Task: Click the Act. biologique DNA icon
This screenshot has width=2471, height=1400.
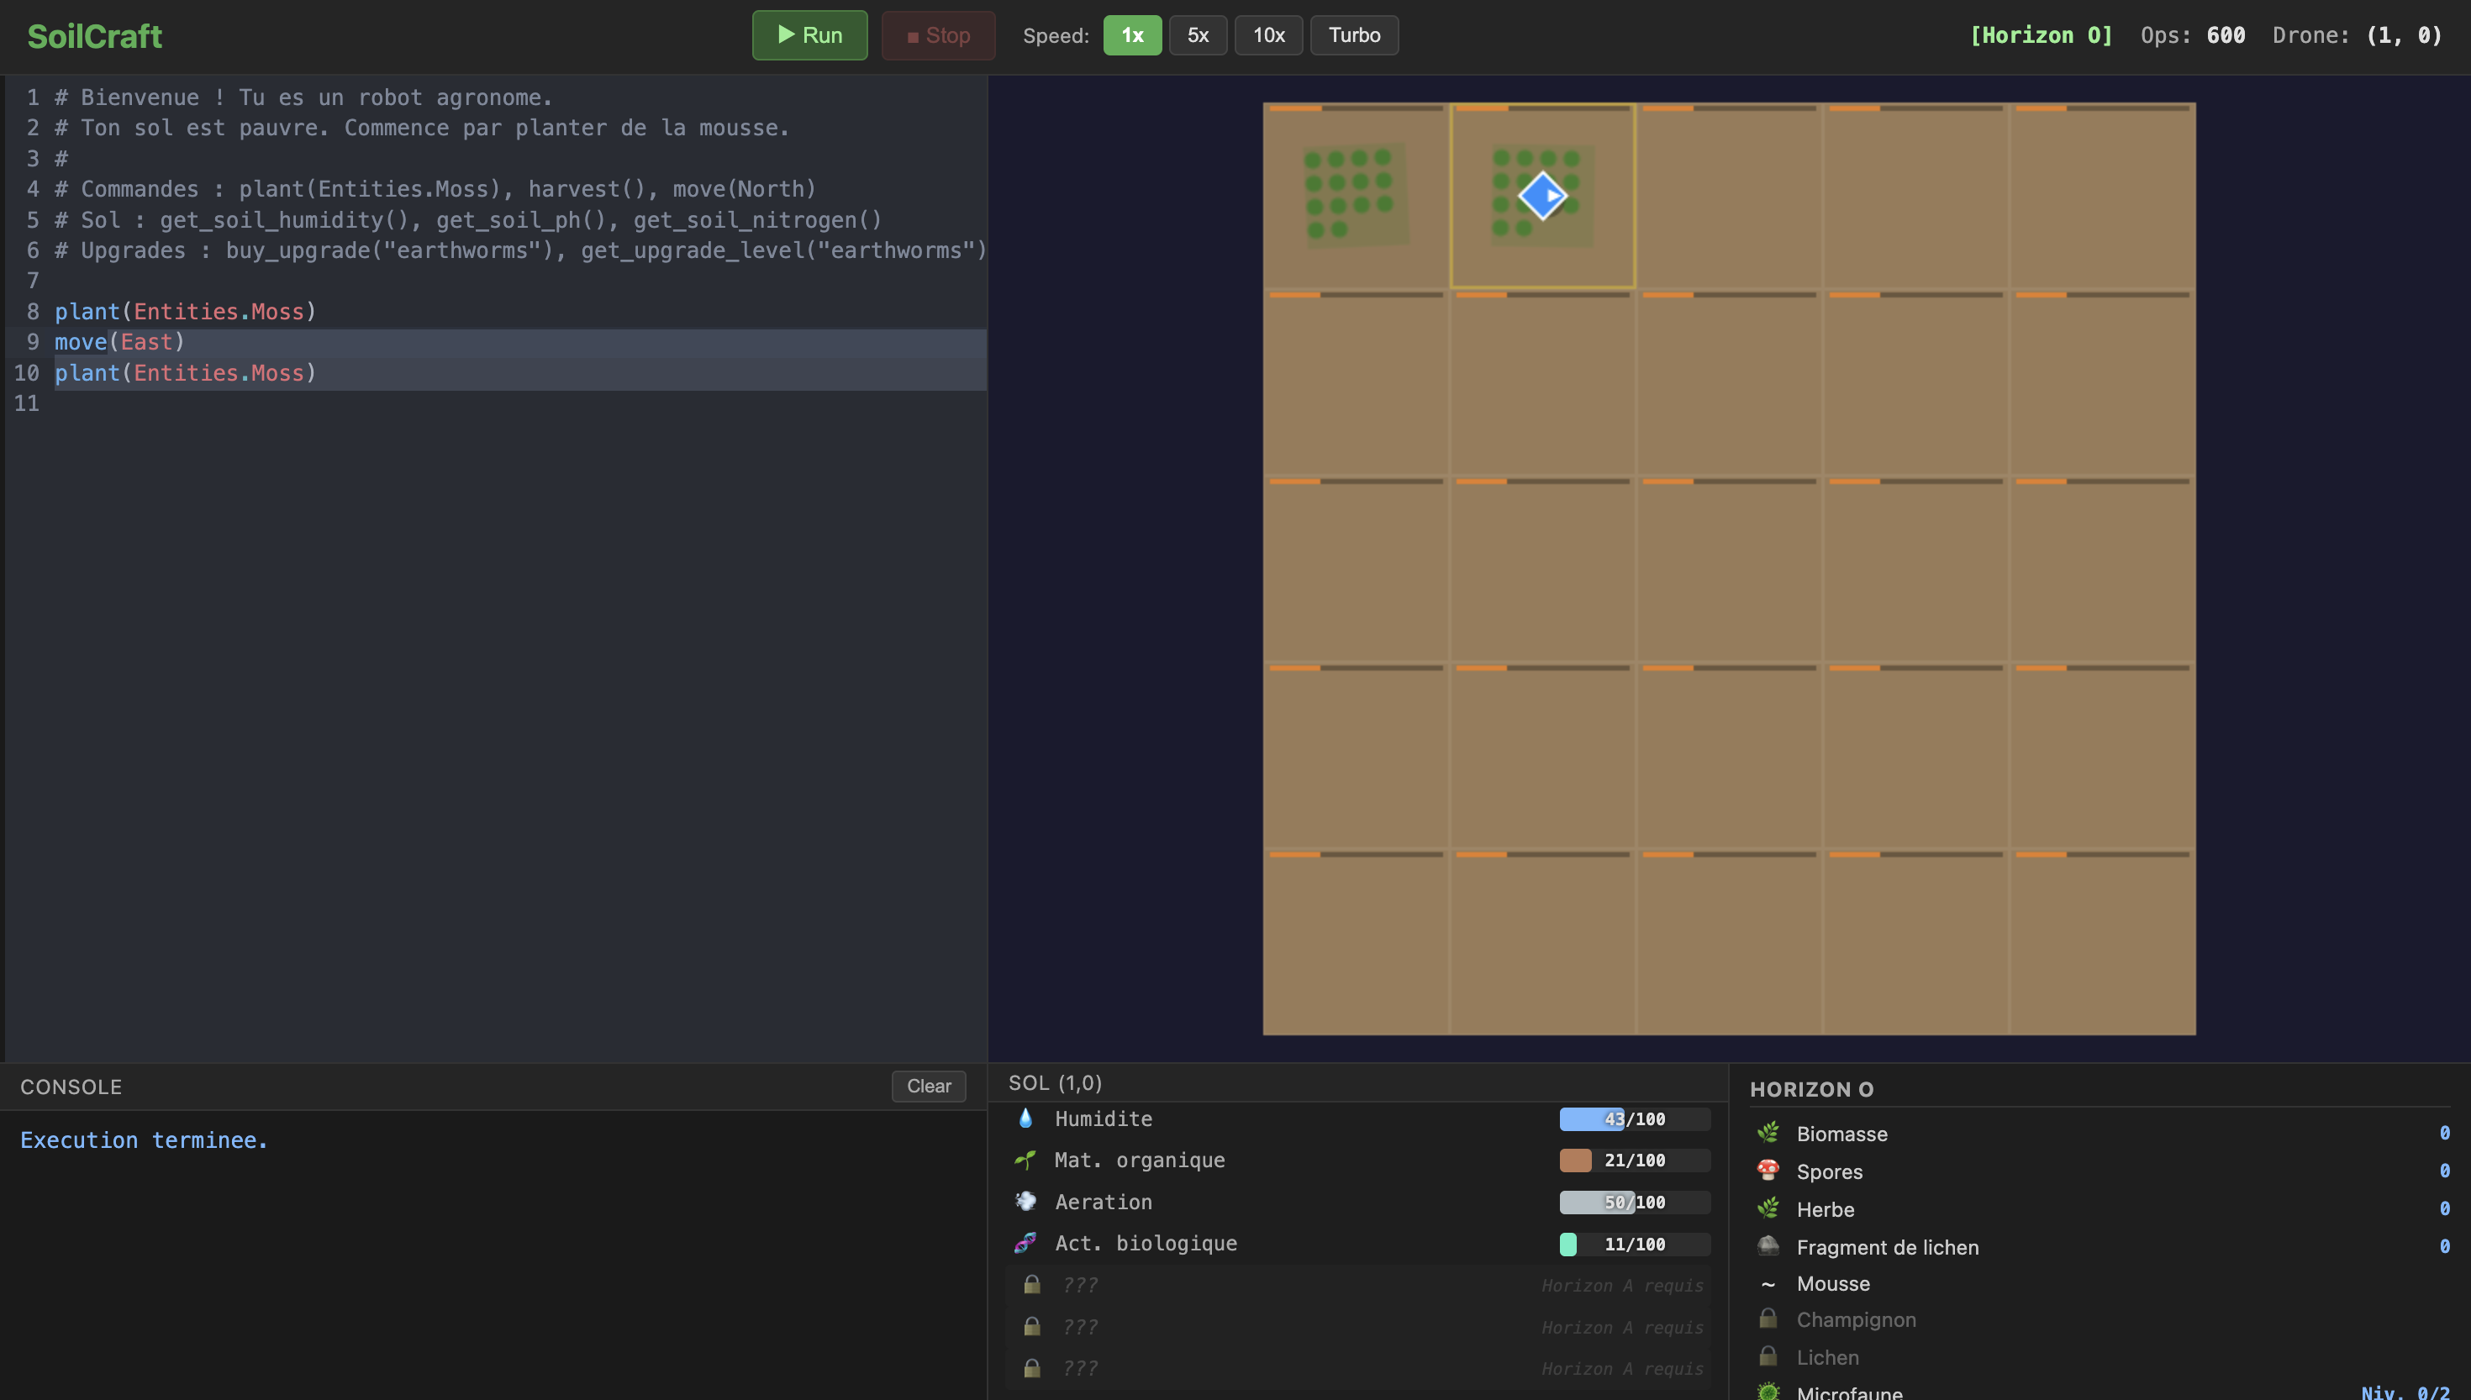Action: pyautogui.click(x=1025, y=1243)
